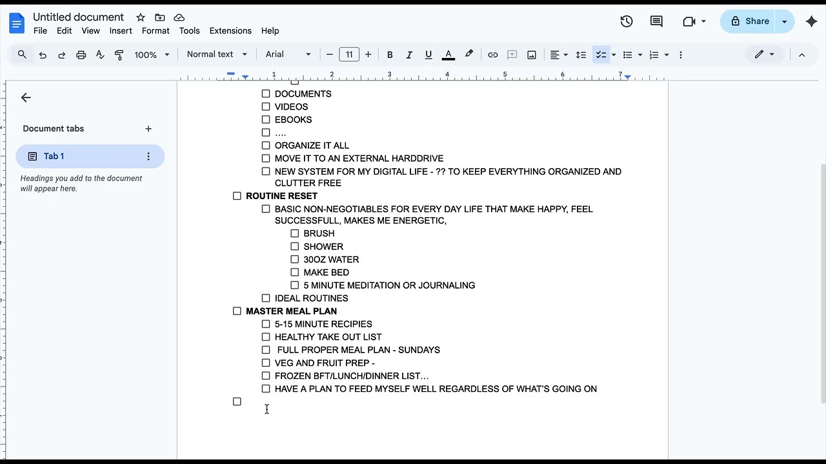
Task: Open the Format menu
Action: coord(156,31)
